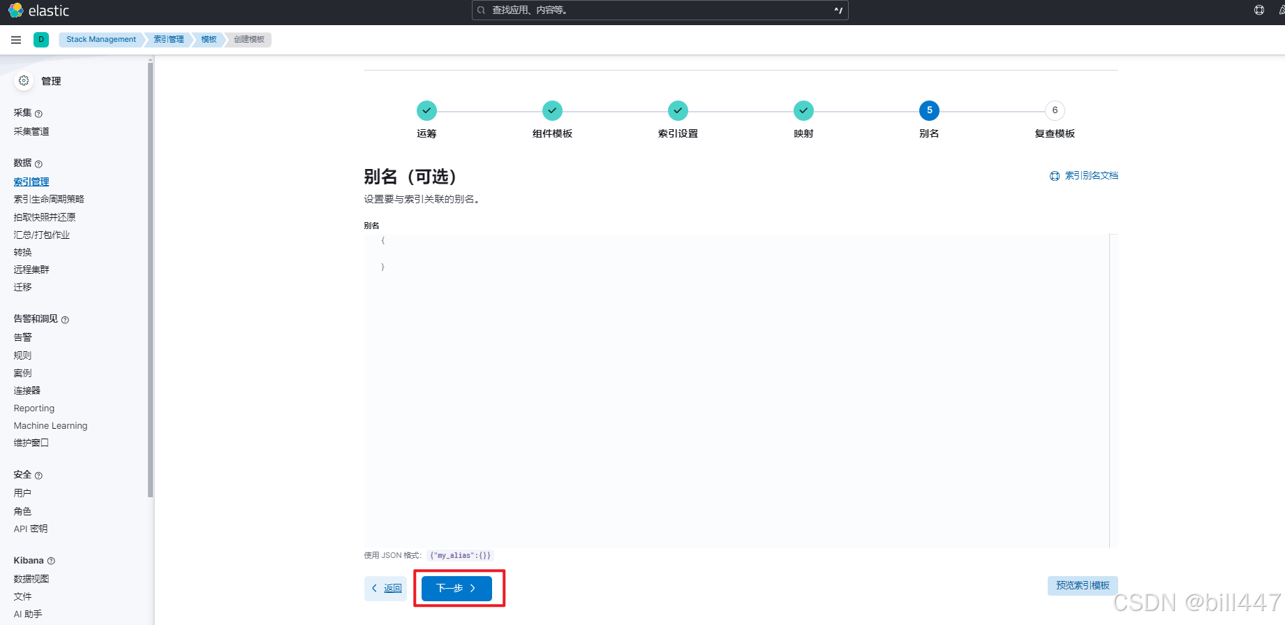Open 连接器 in sidebar
Image resolution: width=1285 pixels, height=625 pixels.
click(27, 390)
